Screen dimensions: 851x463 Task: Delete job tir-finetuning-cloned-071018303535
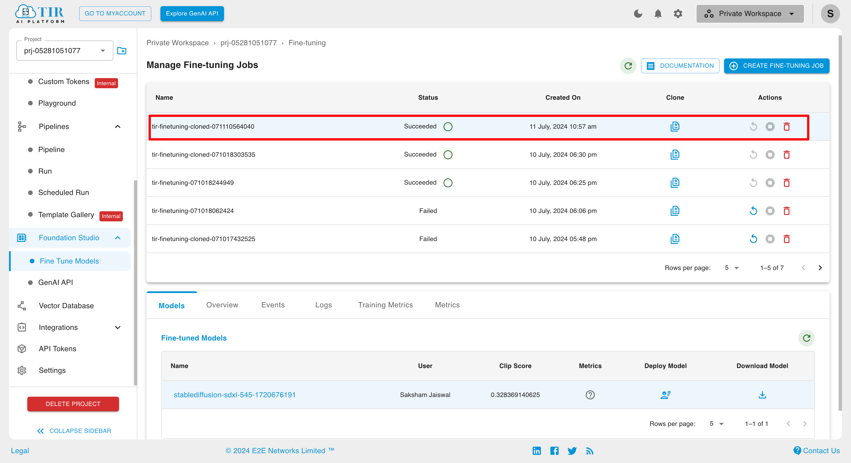click(x=787, y=154)
